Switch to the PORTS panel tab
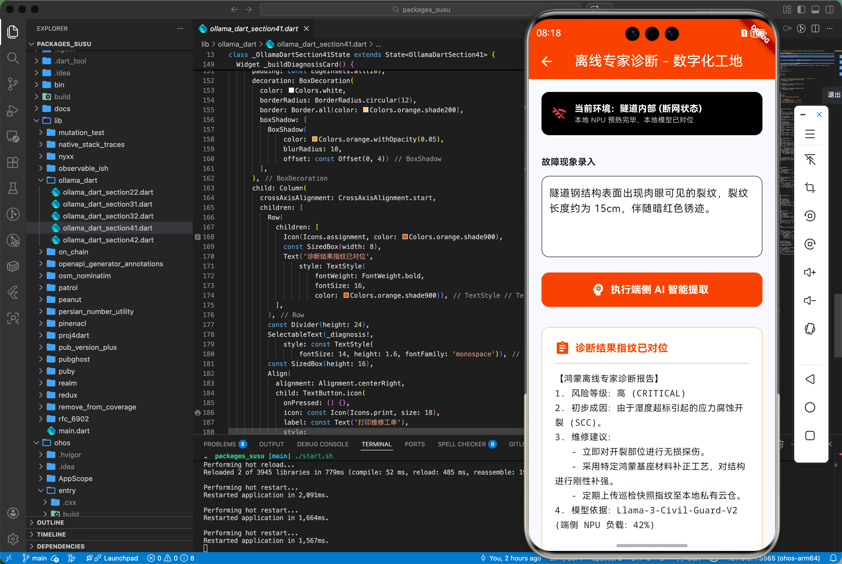 tap(415, 444)
